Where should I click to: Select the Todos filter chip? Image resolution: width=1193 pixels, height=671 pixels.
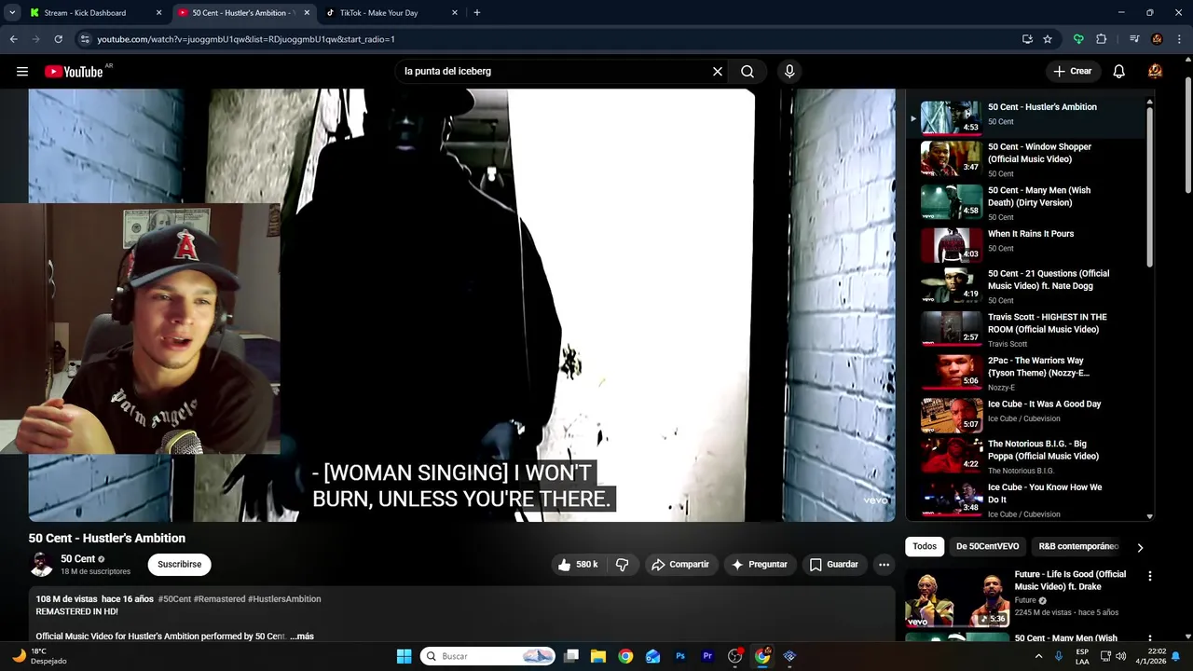pyautogui.click(x=925, y=547)
